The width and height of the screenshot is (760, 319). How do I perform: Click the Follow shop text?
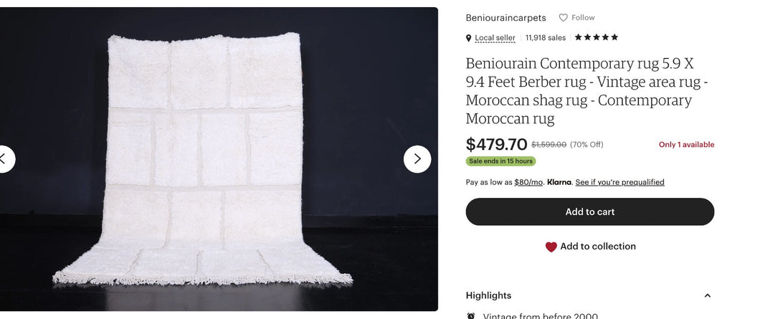(x=583, y=18)
